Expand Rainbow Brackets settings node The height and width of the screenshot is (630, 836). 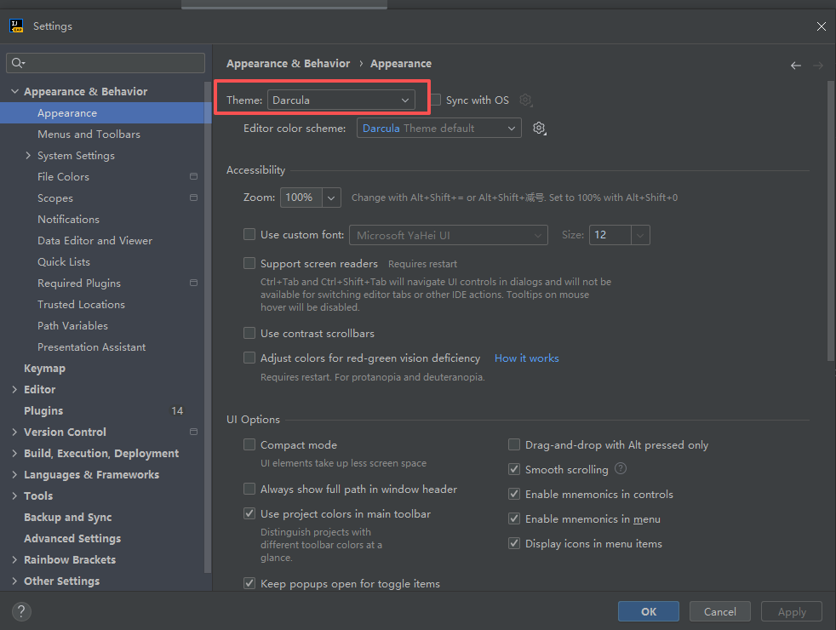pyautogui.click(x=14, y=559)
